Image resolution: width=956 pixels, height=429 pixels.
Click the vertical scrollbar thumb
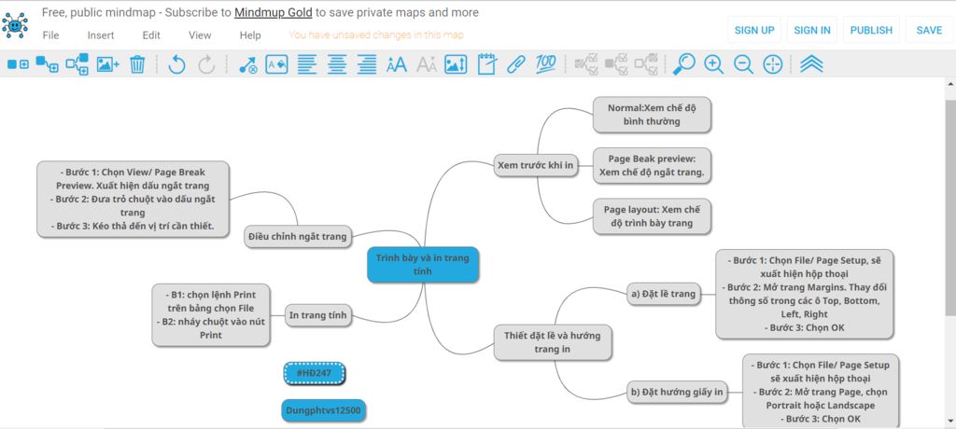pos(950,207)
